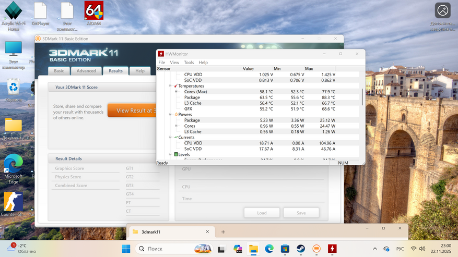Viewport: 458px width, 257px height.
Task: Click the HWMonitor vertical scrollbar thumb
Action: point(362,97)
